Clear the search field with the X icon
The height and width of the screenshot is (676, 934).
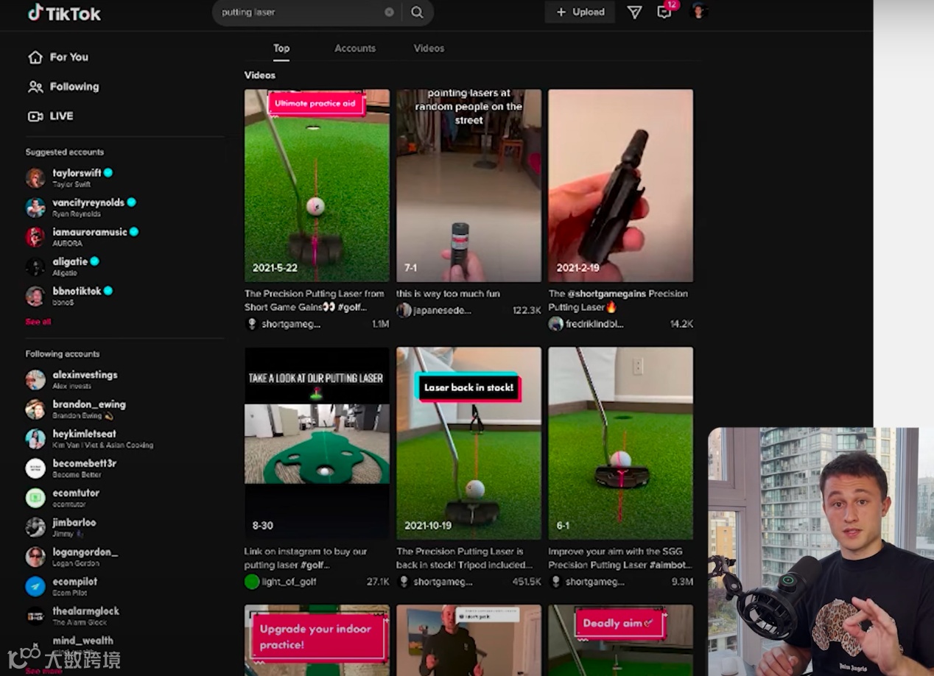point(389,13)
